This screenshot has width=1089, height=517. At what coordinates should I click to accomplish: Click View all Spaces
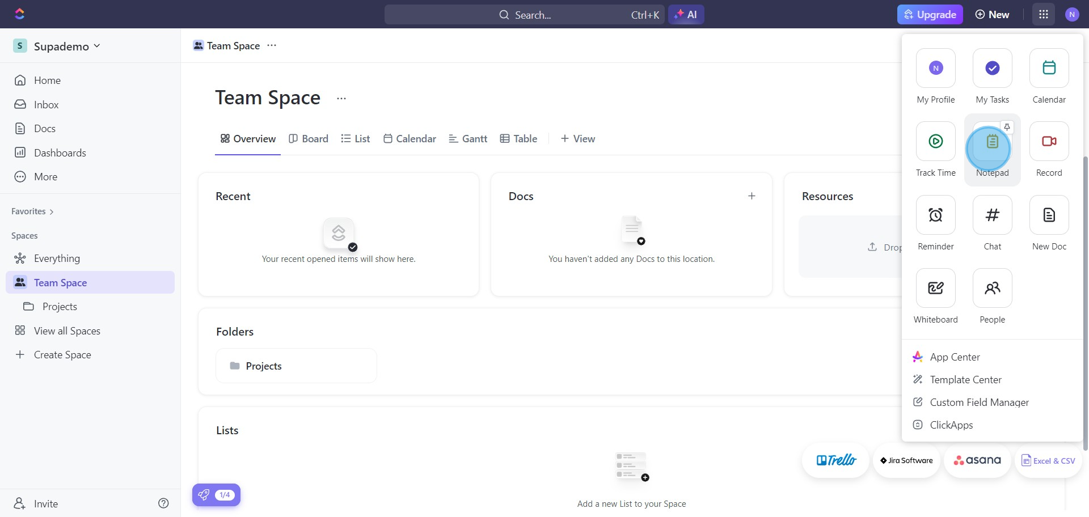tap(91, 331)
